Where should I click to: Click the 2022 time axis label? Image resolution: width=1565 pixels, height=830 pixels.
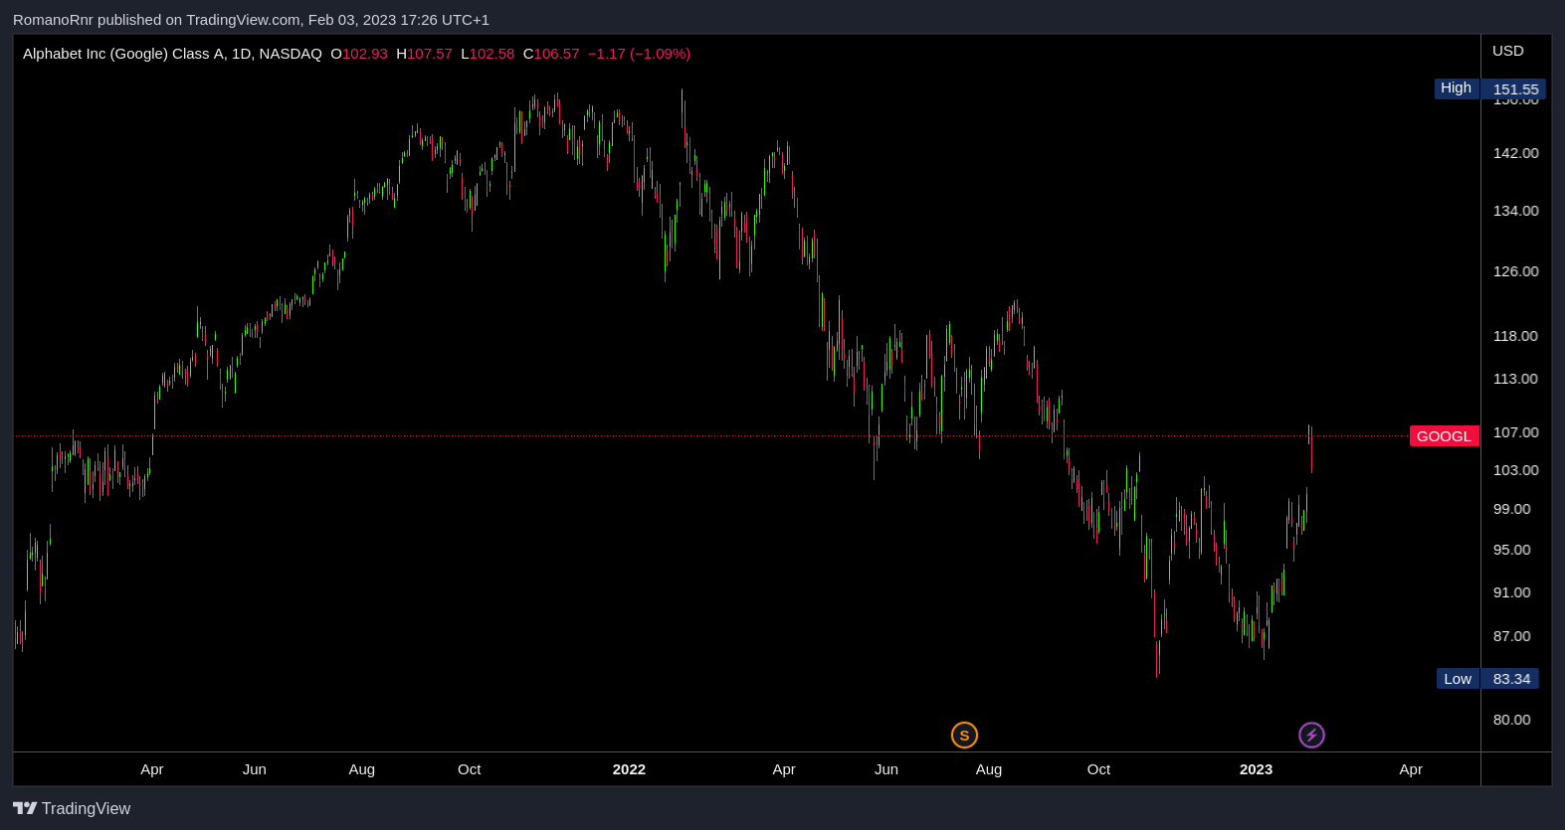[x=629, y=769]
